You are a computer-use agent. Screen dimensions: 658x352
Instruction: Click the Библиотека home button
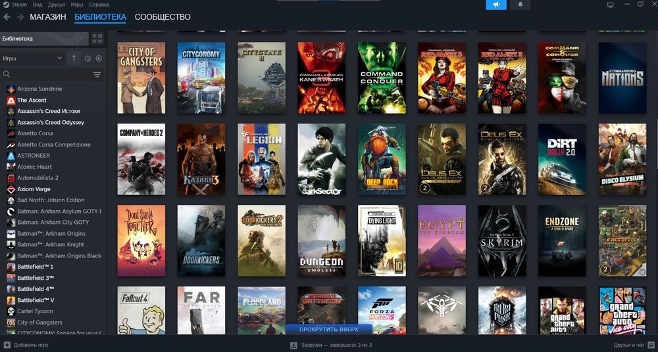point(44,39)
